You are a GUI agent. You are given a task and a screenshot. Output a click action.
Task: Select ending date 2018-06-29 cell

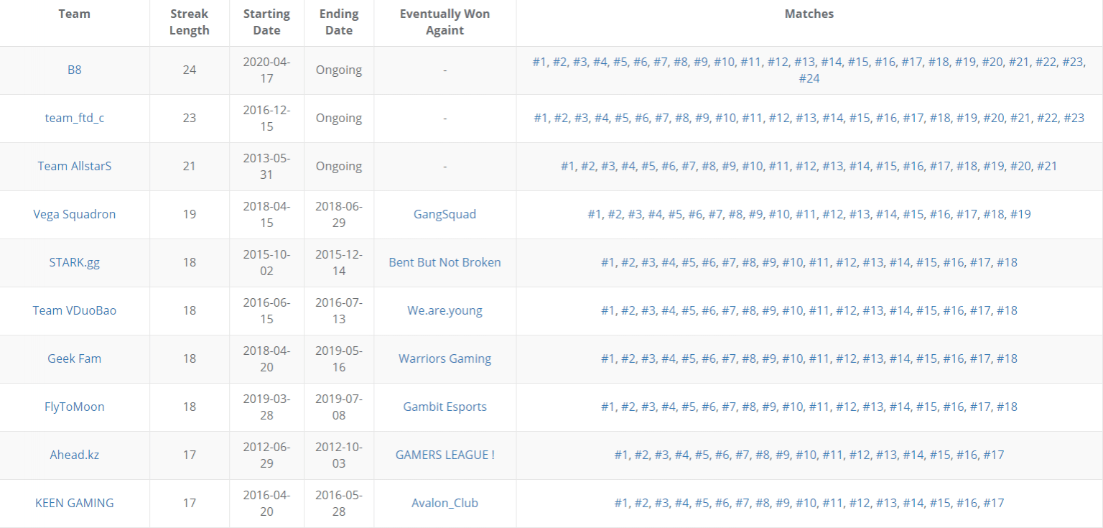(x=339, y=215)
